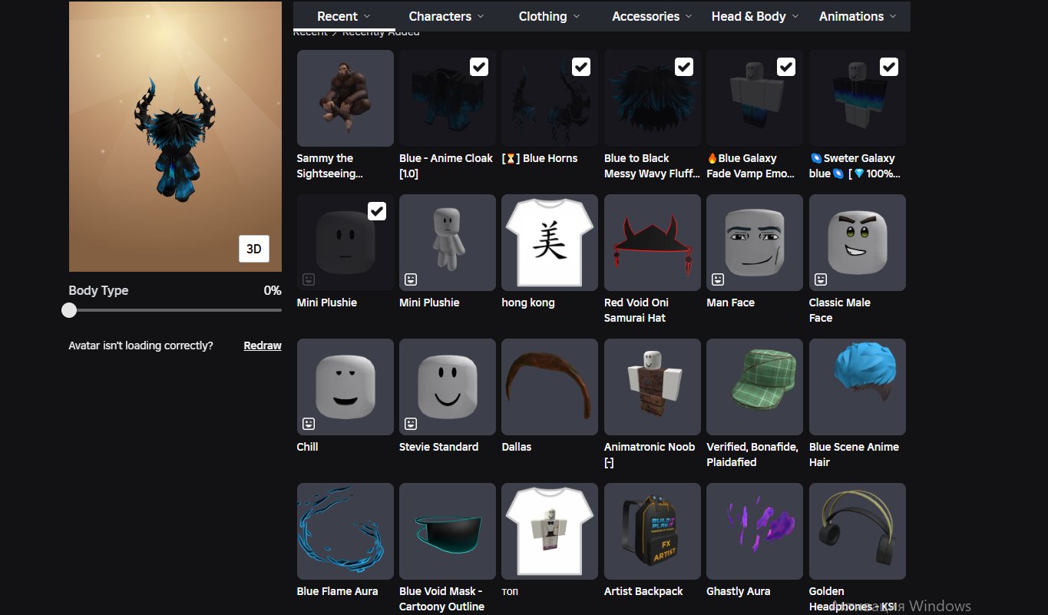The width and height of the screenshot is (1048, 615).
Task: Equip the Dallas brown hair
Action: (x=549, y=387)
